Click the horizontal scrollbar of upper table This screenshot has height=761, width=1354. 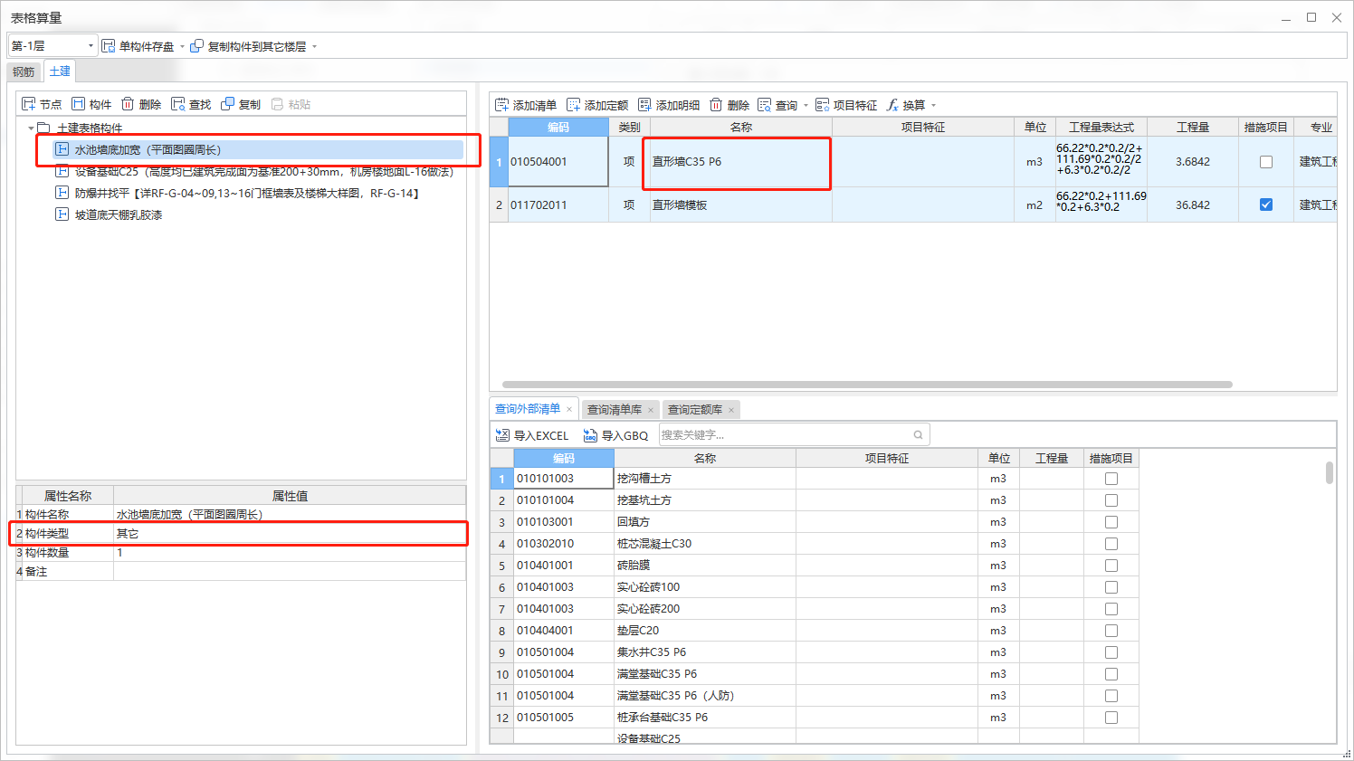867,385
